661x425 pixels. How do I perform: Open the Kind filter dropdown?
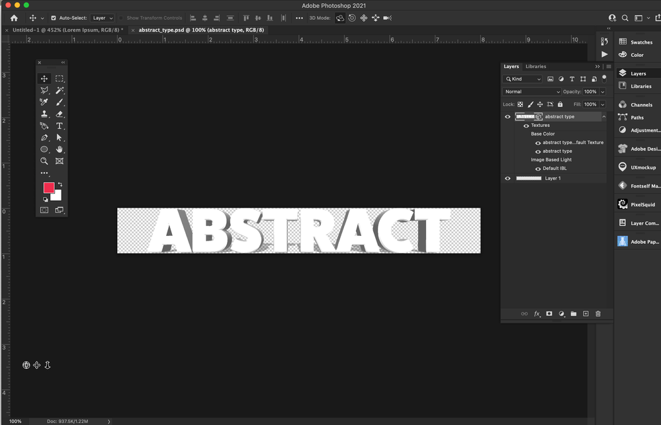523,79
